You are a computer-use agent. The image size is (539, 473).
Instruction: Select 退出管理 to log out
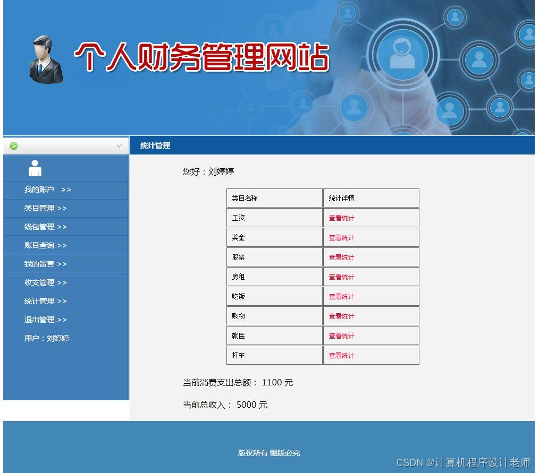click(x=45, y=319)
